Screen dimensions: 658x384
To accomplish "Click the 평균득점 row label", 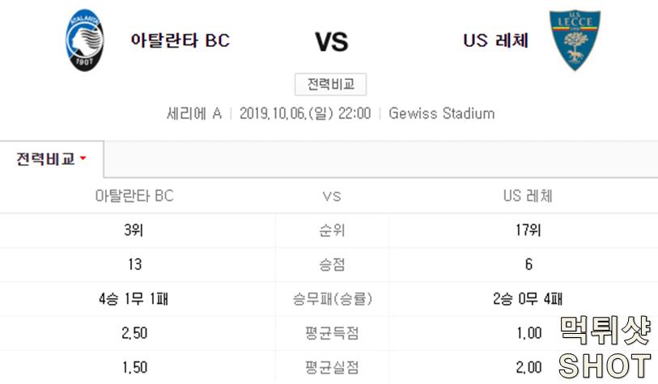I will [x=332, y=333].
